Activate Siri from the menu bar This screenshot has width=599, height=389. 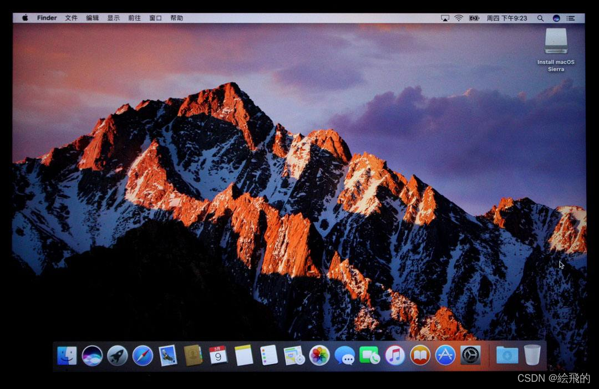point(556,18)
